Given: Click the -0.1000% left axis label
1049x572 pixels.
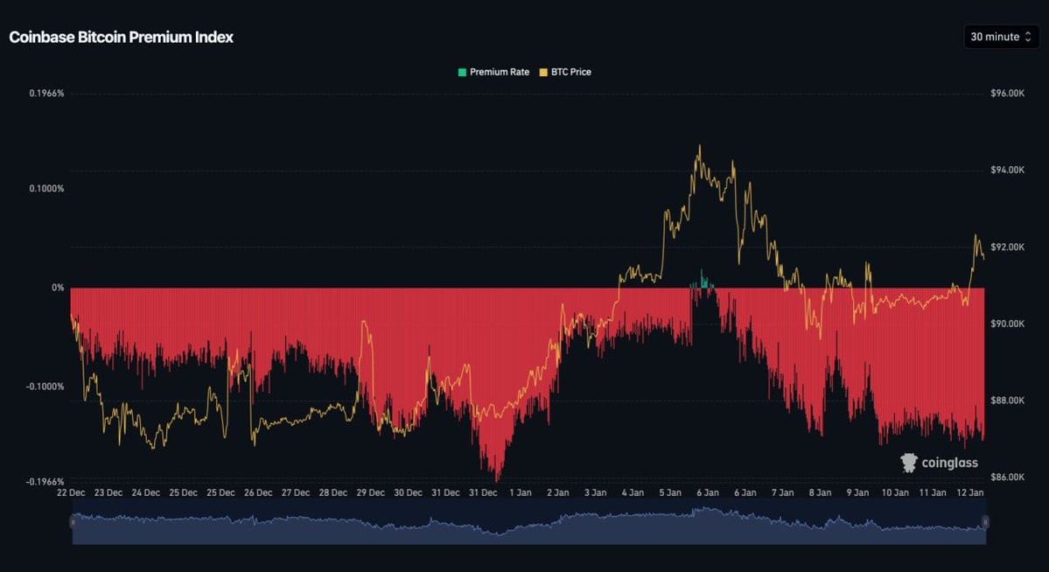Looking at the screenshot, I should [x=45, y=387].
